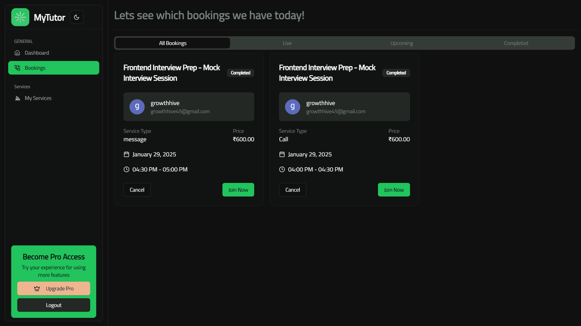Toggle dark mode moon icon

coord(77,17)
